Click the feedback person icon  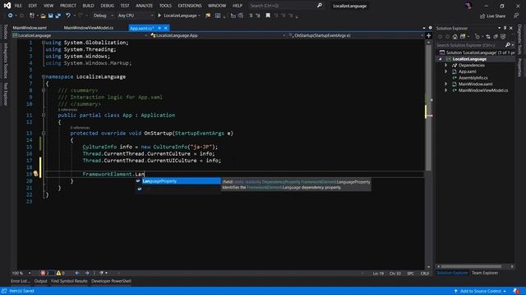point(516,16)
